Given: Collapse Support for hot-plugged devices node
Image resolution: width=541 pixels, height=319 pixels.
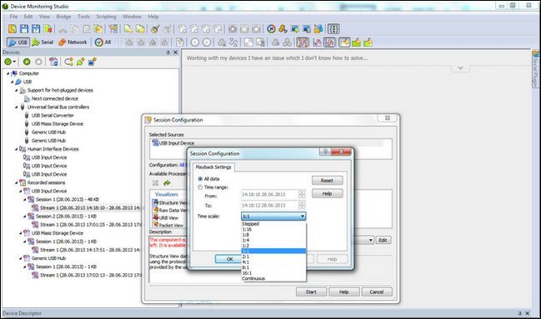Looking at the screenshot, I should (x=16, y=90).
